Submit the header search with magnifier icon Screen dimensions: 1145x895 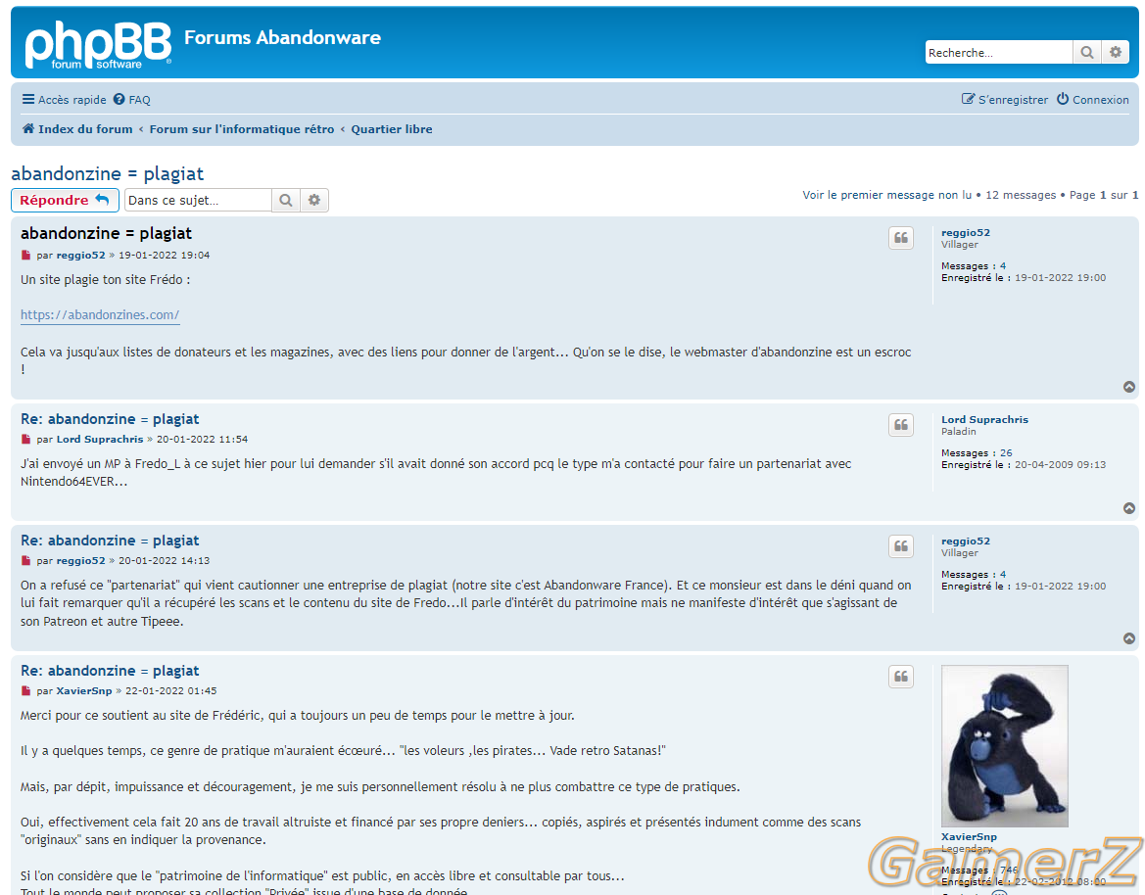click(1086, 53)
